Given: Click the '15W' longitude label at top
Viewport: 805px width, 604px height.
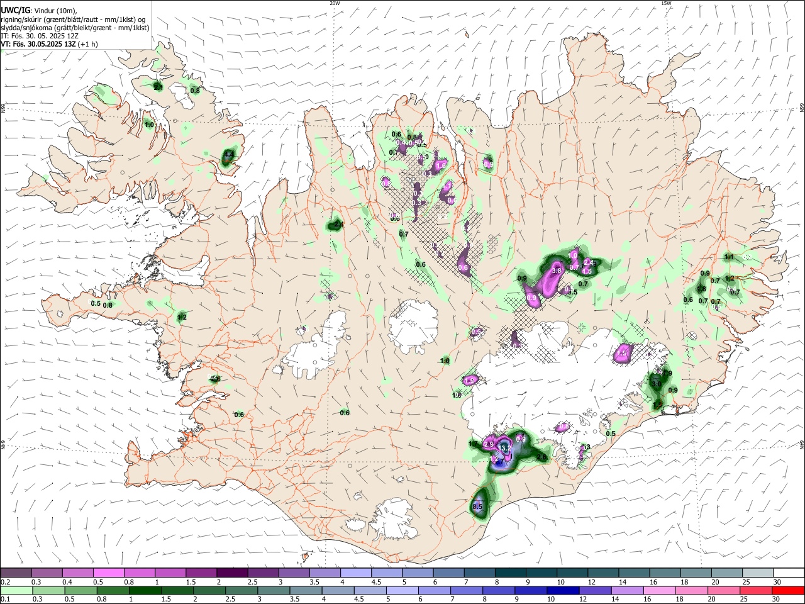Looking at the screenshot, I should tap(666, 3).
